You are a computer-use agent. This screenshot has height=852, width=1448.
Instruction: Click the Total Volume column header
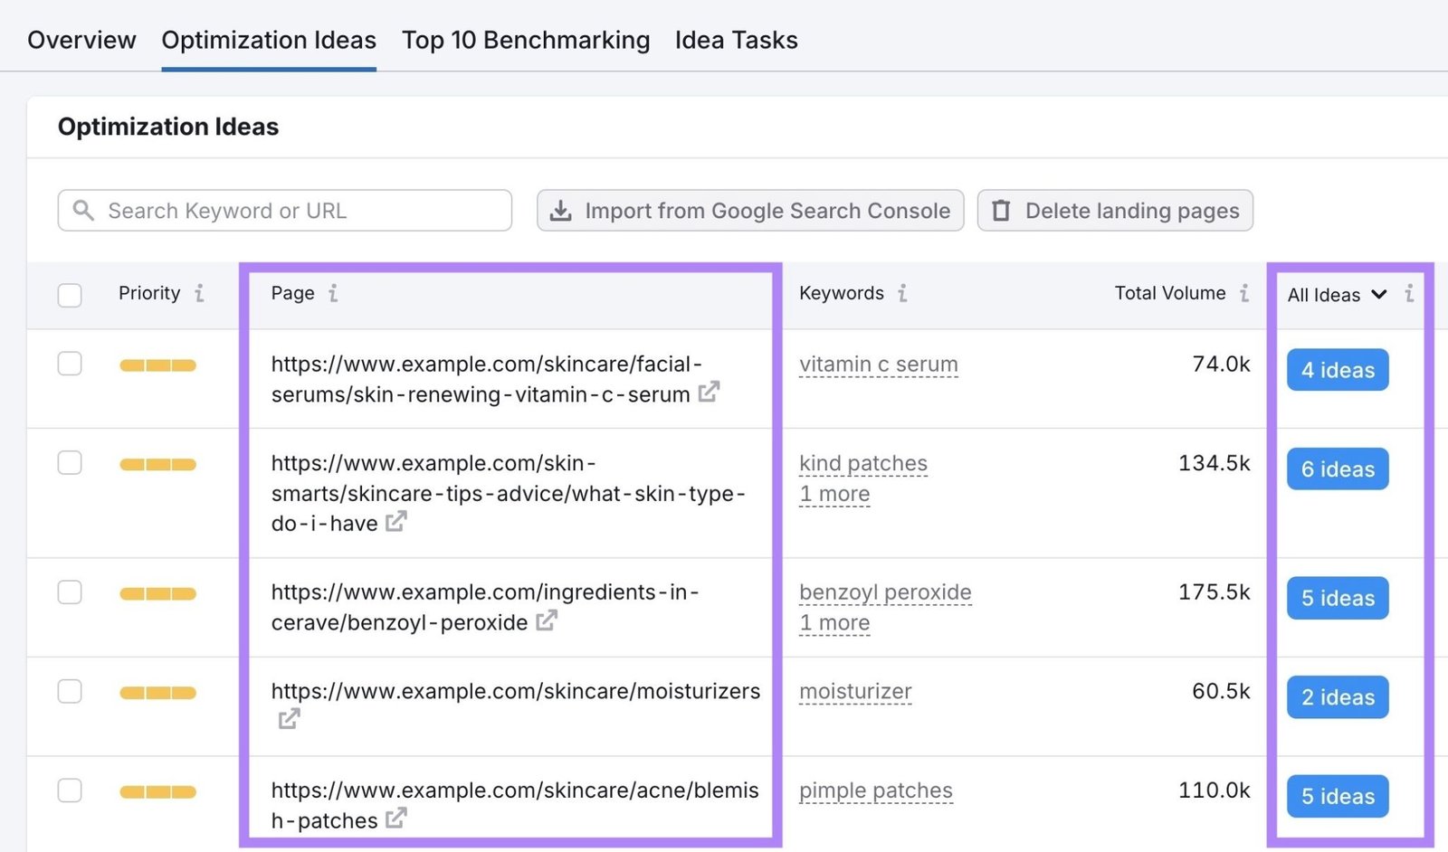point(1169,293)
